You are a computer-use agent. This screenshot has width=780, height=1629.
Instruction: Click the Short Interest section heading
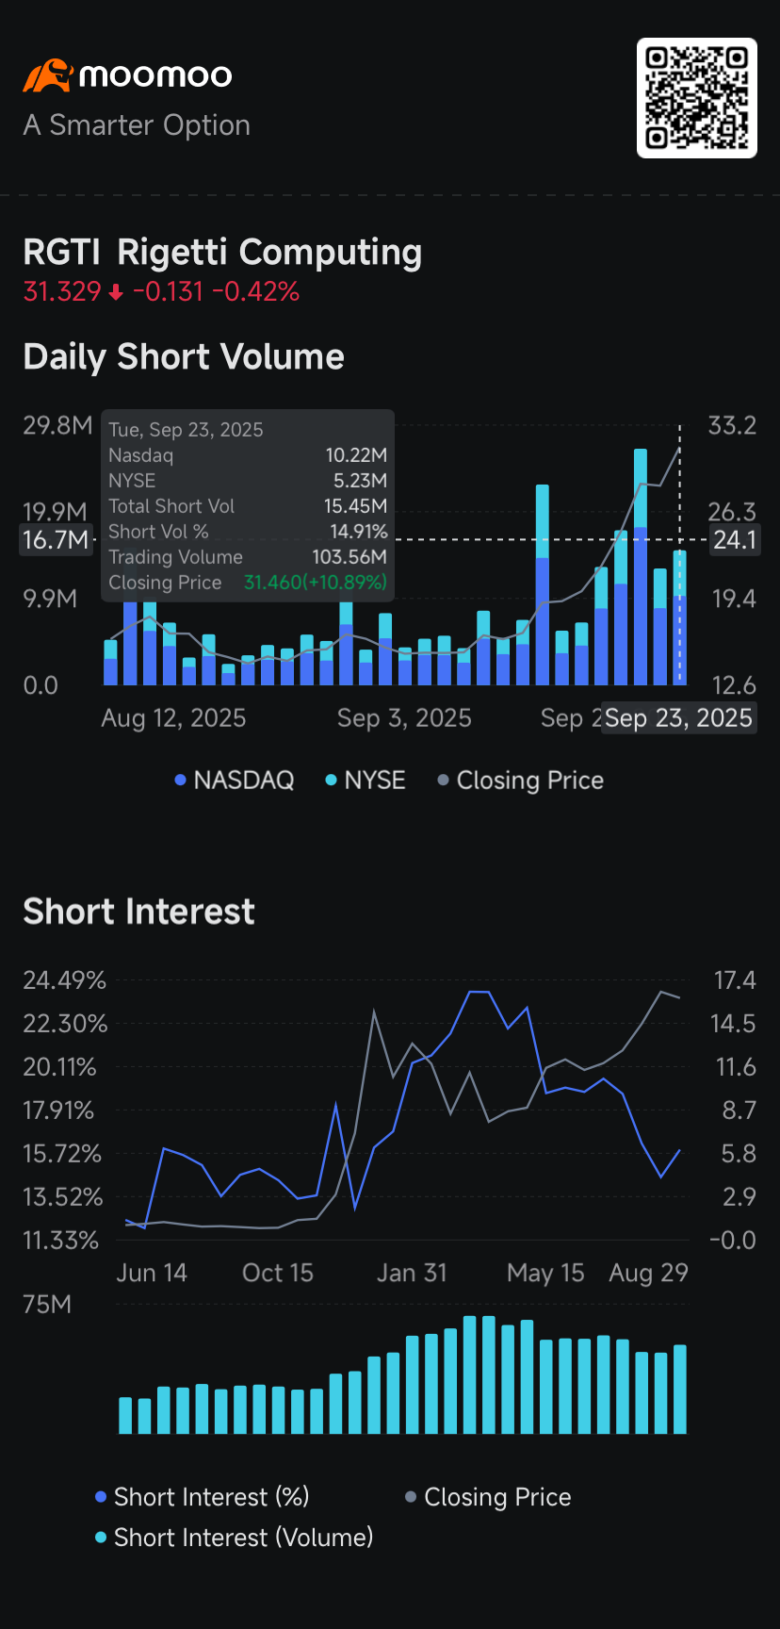tap(138, 912)
